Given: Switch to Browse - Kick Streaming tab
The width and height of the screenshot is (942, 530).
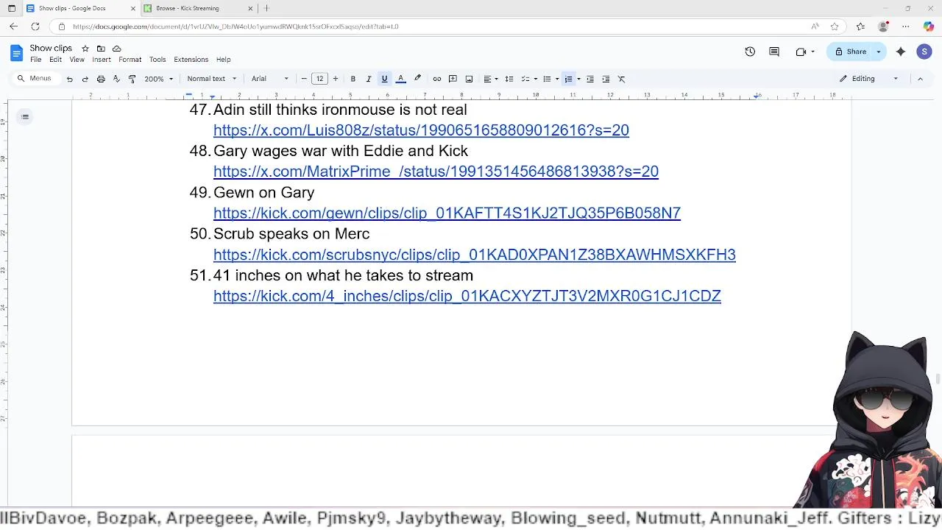Looking at the screenshot, I should [199, 8].
